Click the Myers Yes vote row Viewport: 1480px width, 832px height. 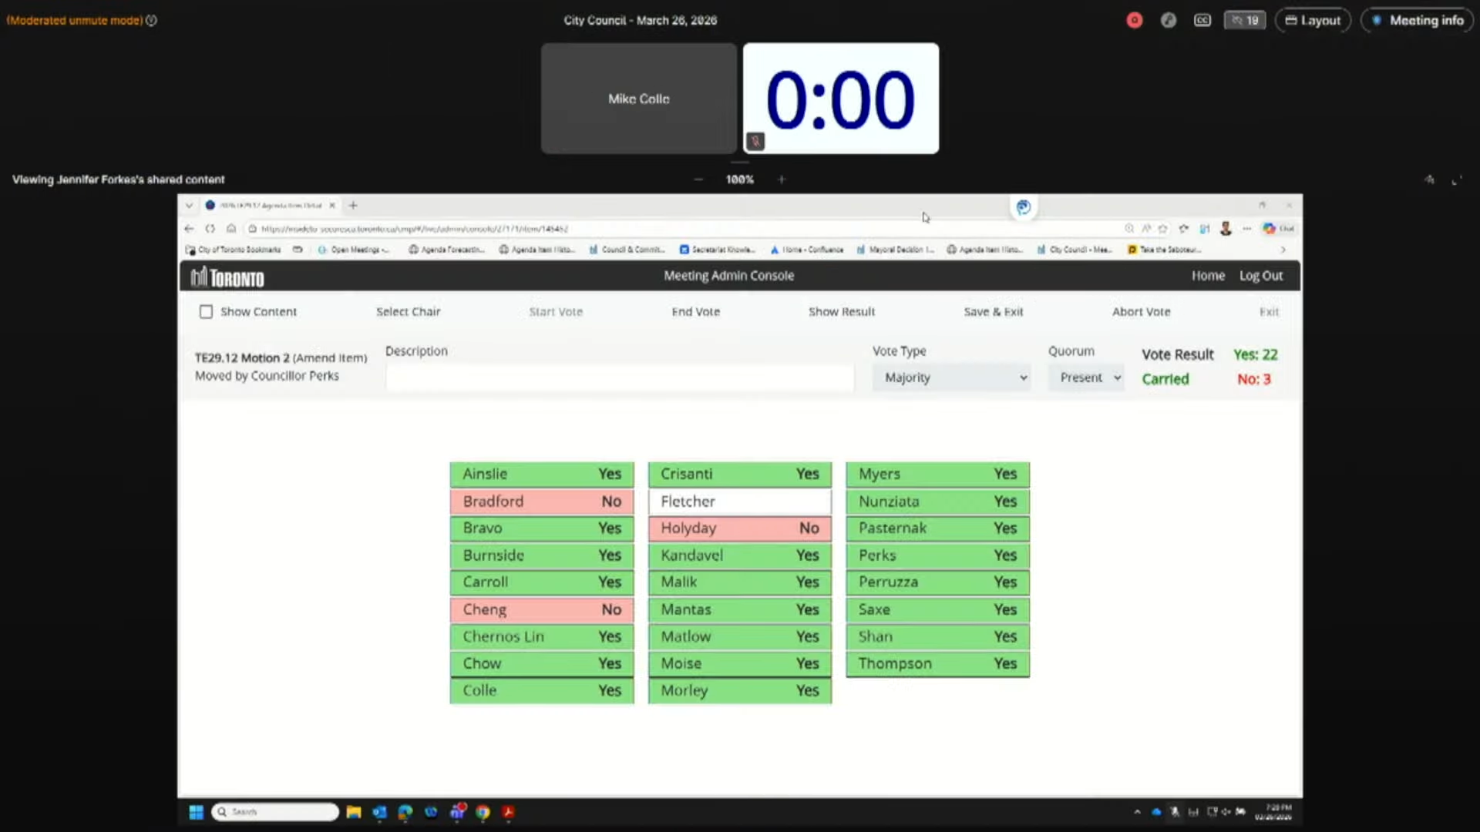pos(938,474)
